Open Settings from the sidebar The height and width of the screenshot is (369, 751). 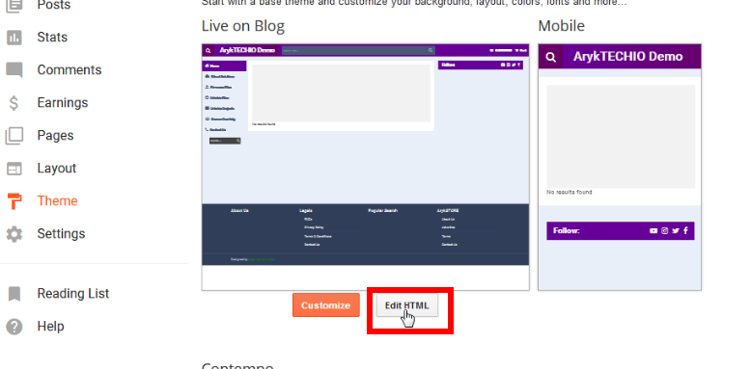(x=62, y=234)
